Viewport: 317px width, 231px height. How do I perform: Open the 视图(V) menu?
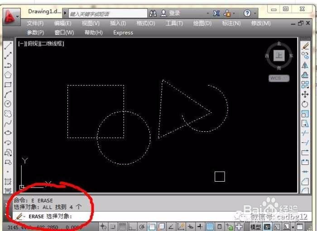pyautogui.click(x=91, y=24)
